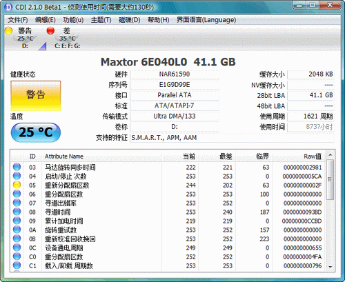Click the ID column header
The height and width of the screenshot is (282, 345).
(x=32, y=157)
